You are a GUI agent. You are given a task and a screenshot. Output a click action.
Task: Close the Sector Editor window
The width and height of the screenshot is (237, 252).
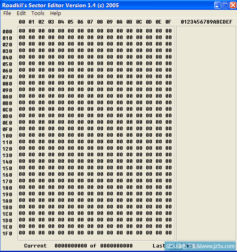click(x=233, y=5)
